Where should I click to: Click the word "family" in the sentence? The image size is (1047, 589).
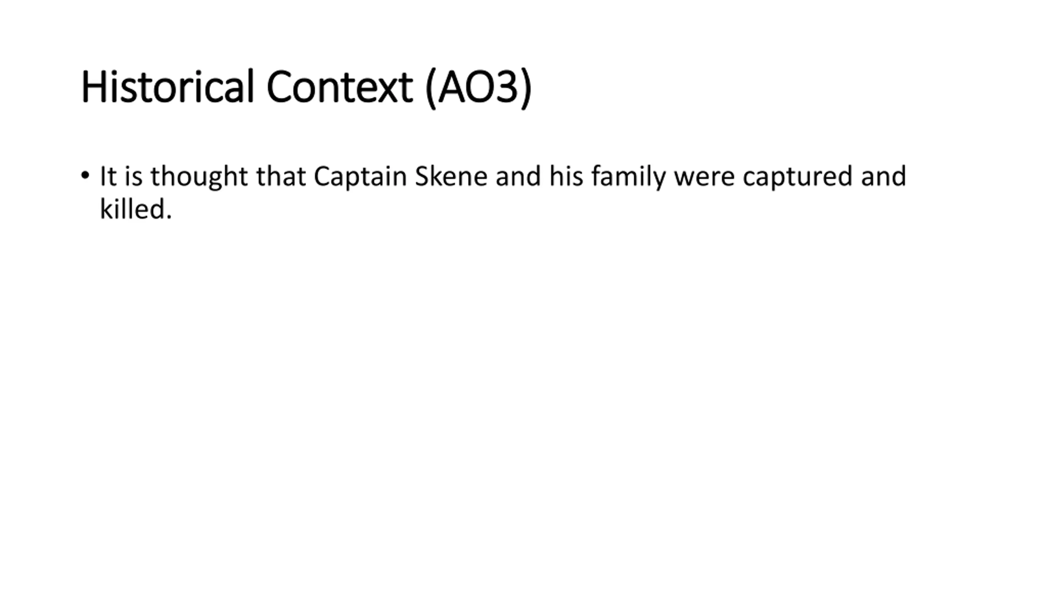629,177
